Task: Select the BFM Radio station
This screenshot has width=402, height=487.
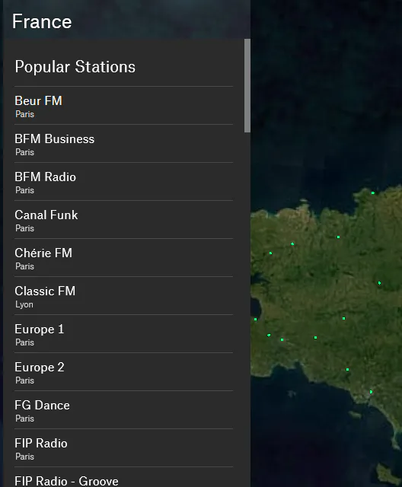Action: (x=123, y=182)
